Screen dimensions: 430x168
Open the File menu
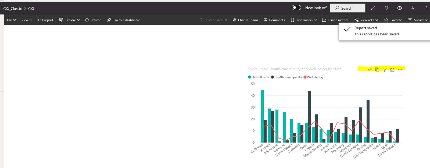point(11,20)
